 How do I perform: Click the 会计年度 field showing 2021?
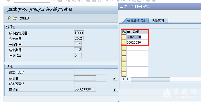pos(79,38)
